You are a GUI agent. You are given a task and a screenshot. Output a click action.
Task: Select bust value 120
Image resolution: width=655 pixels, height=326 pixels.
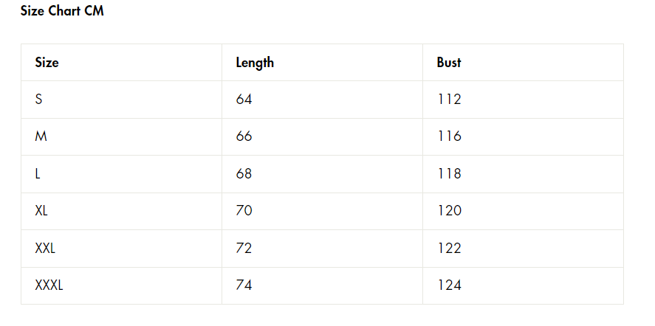pos(450,211)
